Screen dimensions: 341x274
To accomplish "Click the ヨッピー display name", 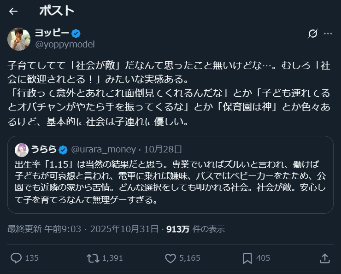I will click(x=52, y=33).
